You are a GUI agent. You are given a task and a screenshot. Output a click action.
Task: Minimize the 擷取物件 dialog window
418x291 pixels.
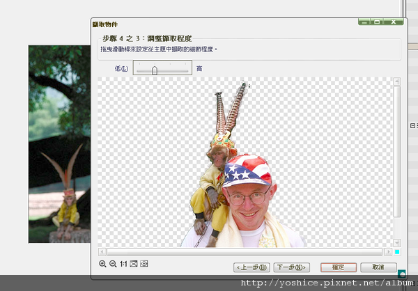tap(364, 22)
